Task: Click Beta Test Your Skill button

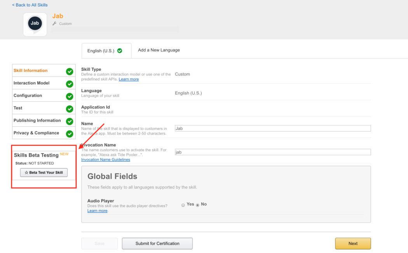Action: [x=44, y=173]
